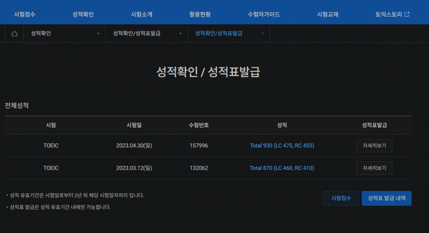The image size is (429, 233).
Task: Open the 시험접수 menu
Action: [24, 14]
